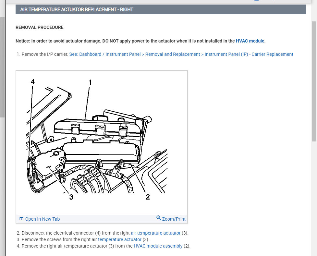
Task: Click the left-side vertical scrollbar thumb
Action: 2,67
